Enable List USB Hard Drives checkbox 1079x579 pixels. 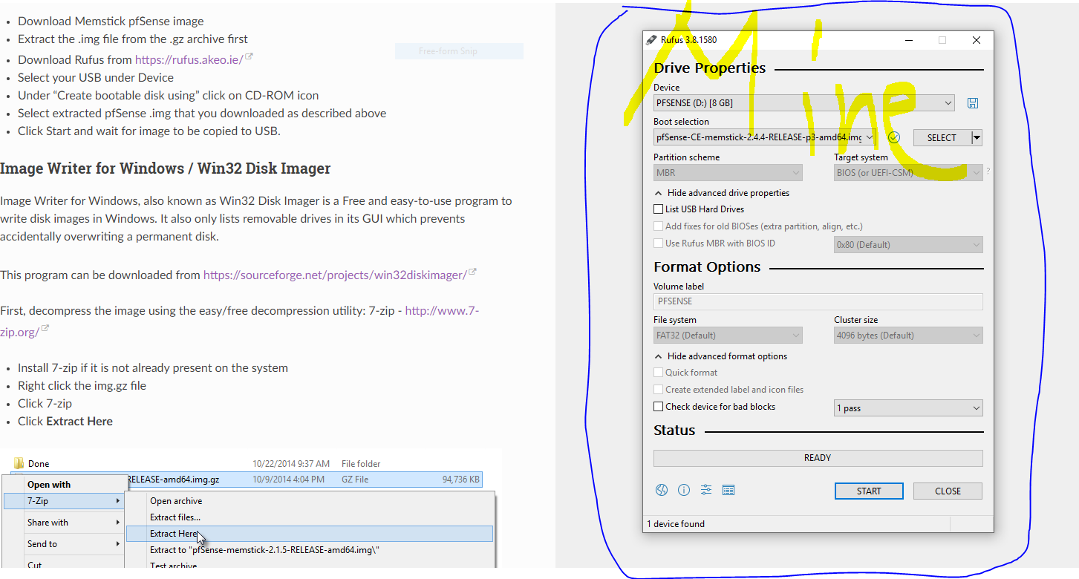[x=658, y=209]
